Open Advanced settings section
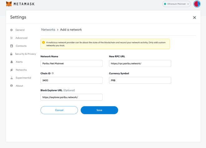The width and height of the screenshot is (206, 148). (x=22, y=38)
